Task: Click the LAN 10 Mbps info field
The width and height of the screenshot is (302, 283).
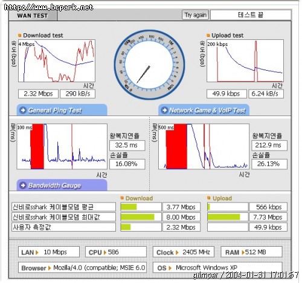Action: coord(49,252)
